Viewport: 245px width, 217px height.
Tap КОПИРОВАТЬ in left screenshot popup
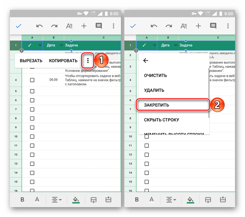(63, 61)
